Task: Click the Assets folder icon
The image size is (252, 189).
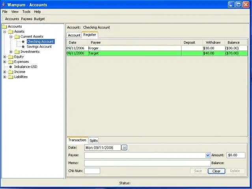Action: (x=11, y=32)
